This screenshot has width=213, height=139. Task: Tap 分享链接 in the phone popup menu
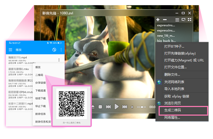point(41,83)
